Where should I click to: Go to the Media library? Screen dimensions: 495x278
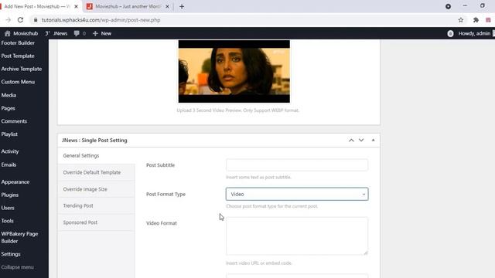(x=9, y=95)
